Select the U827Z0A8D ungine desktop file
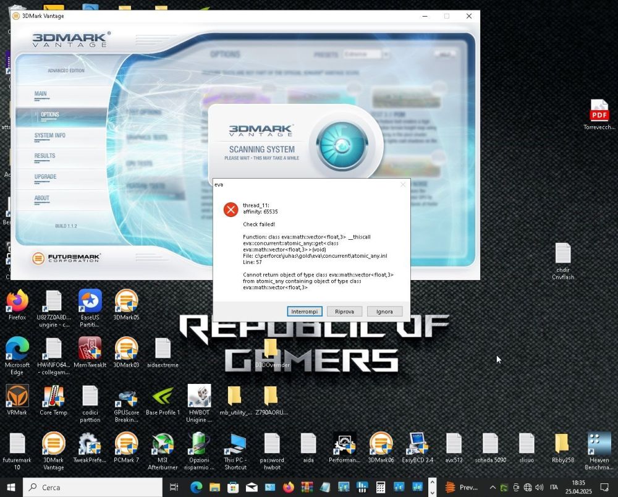Image resolution: width=618 pixels, height=497 pixels. 54,308
